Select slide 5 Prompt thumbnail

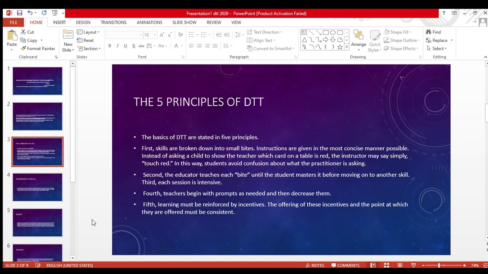pos(37,223)
